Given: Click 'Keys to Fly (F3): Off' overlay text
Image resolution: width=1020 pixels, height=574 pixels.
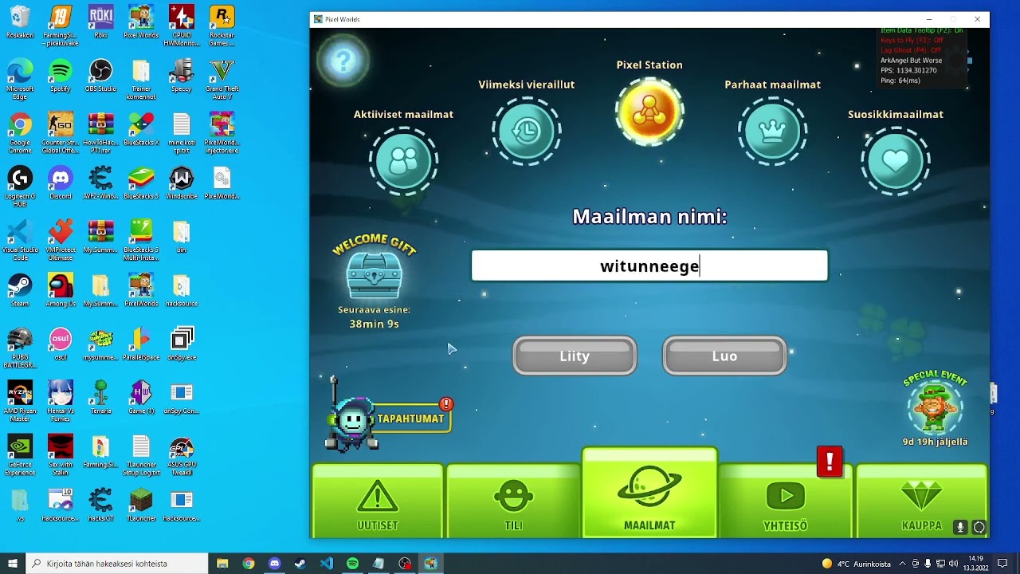Looking at the screenshot, I should pyautogui.click(x=912, y=40).
